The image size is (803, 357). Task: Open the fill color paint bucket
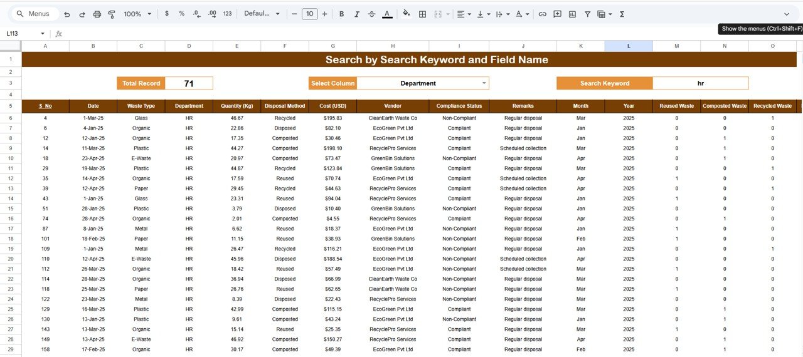point(406,14)
